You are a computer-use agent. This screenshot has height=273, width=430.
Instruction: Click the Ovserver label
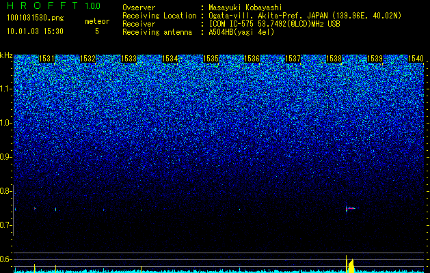tap(139, 8)
